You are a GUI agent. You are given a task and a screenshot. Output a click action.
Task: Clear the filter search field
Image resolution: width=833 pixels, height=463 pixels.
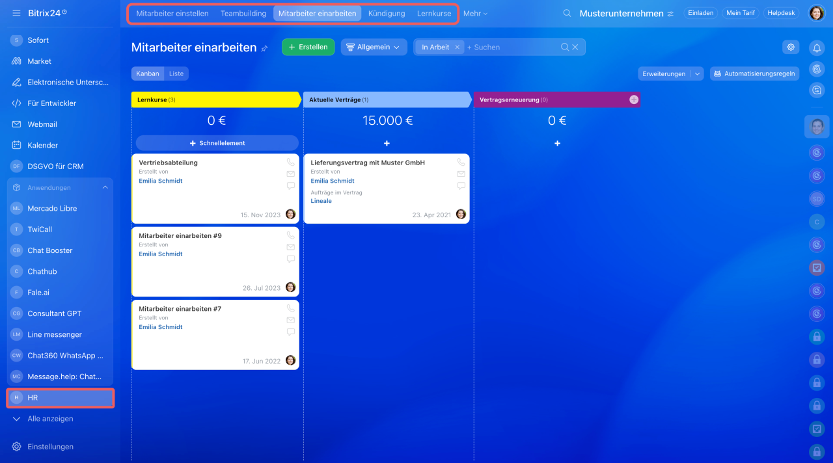pyautogui.click(x=575, y=47)
